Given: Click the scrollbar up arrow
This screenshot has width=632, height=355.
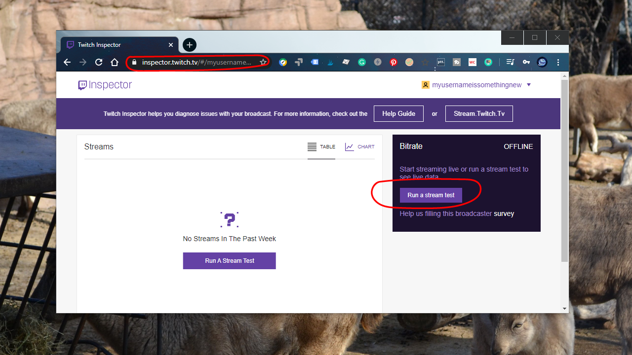Looking at the screenshot, I should 565,75.
